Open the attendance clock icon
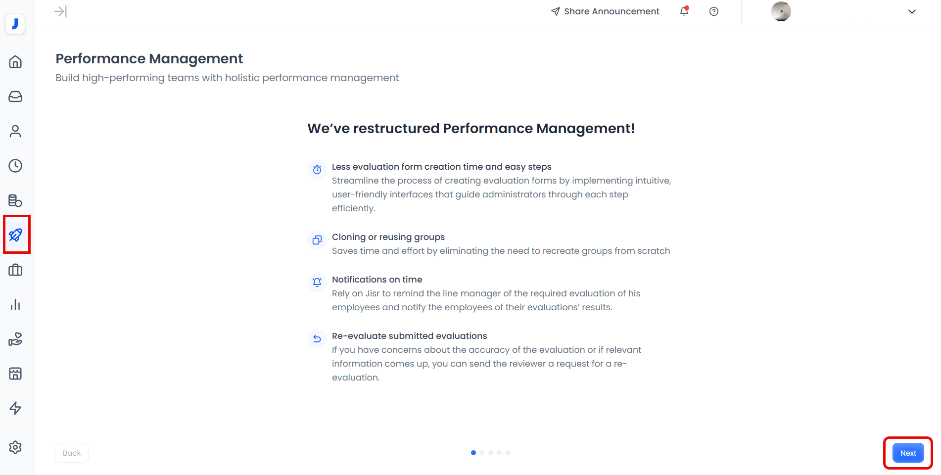Image resolution: width=941 pixels, height=475 pixels. (15, 166)
